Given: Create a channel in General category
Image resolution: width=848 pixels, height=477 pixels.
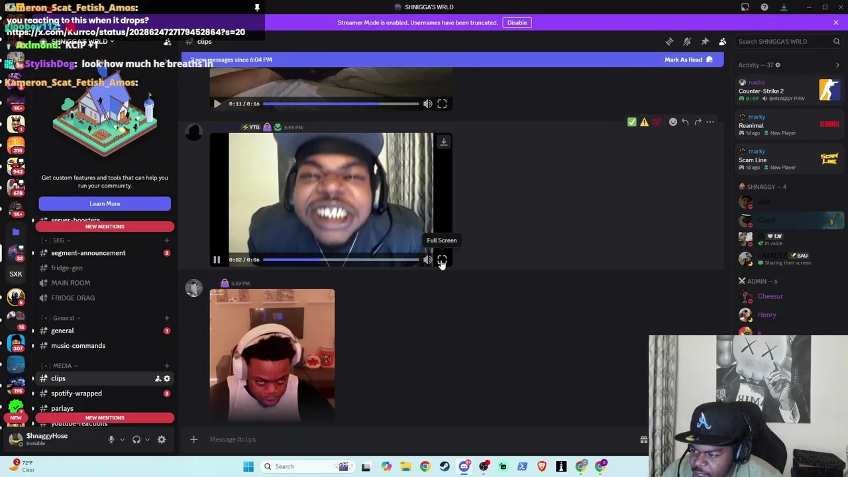Looking at the screenshot, I should point(166,318).
